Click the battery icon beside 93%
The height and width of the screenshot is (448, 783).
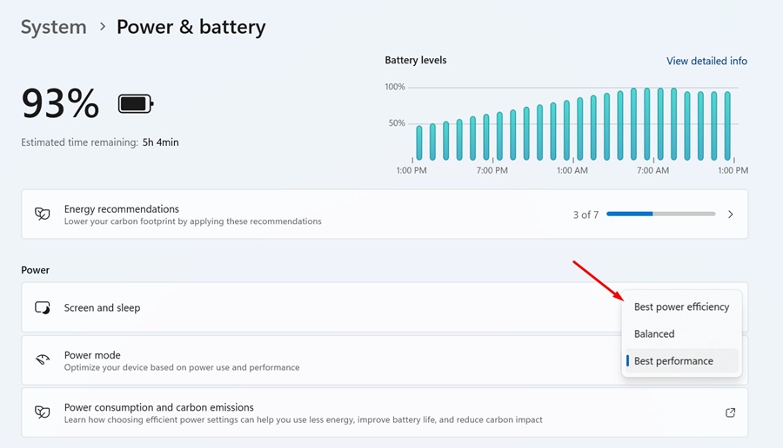pos(136,104)
